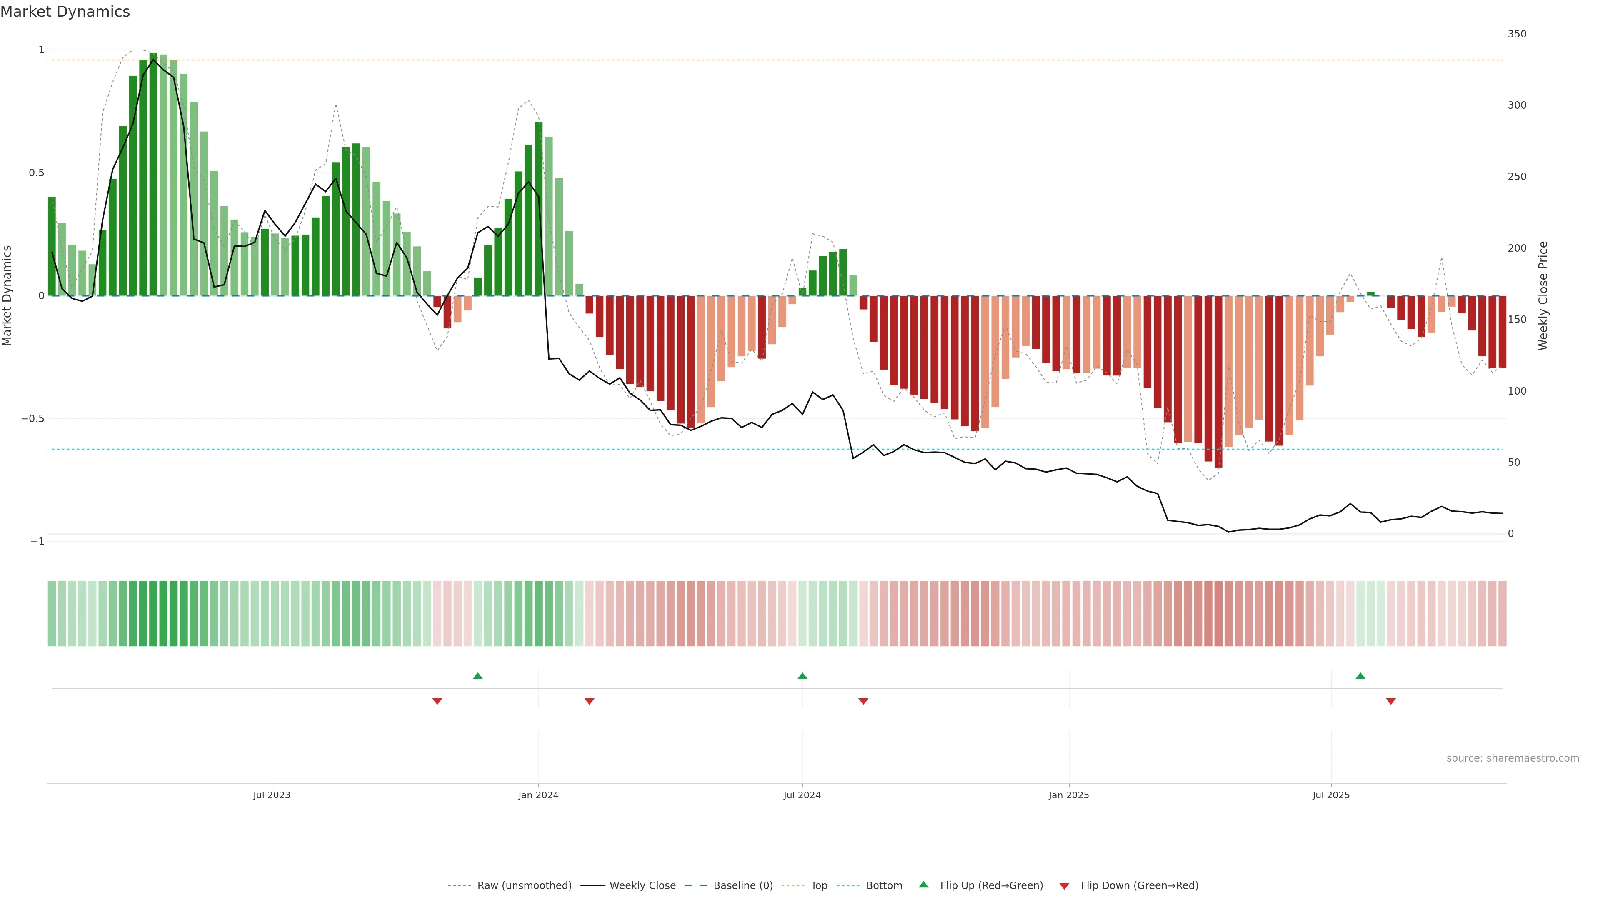
Task: Click the green triangle icon in the legend
Action: click(924, 885)
